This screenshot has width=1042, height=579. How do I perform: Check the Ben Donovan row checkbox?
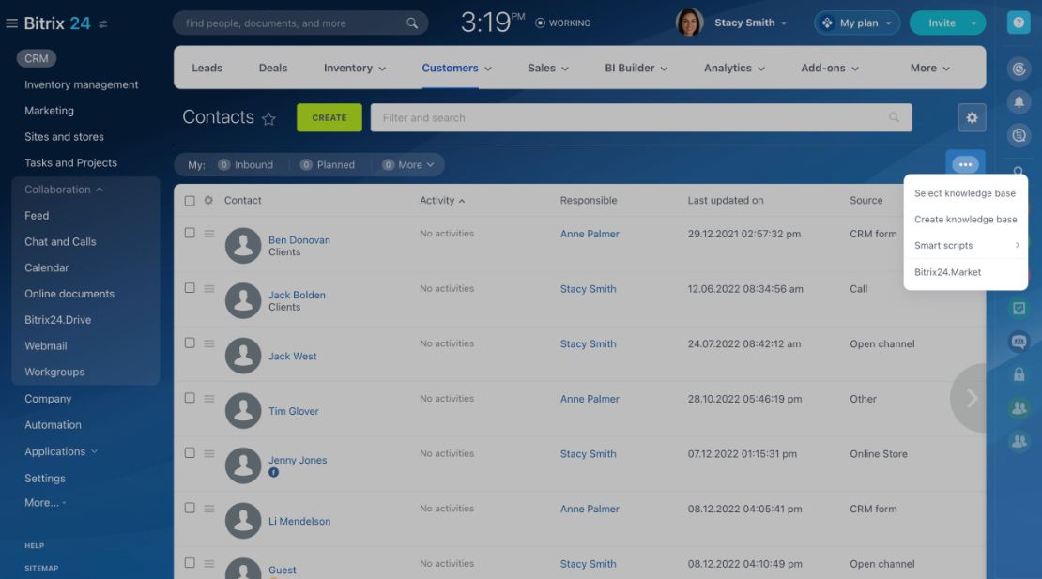pos(190,233)
